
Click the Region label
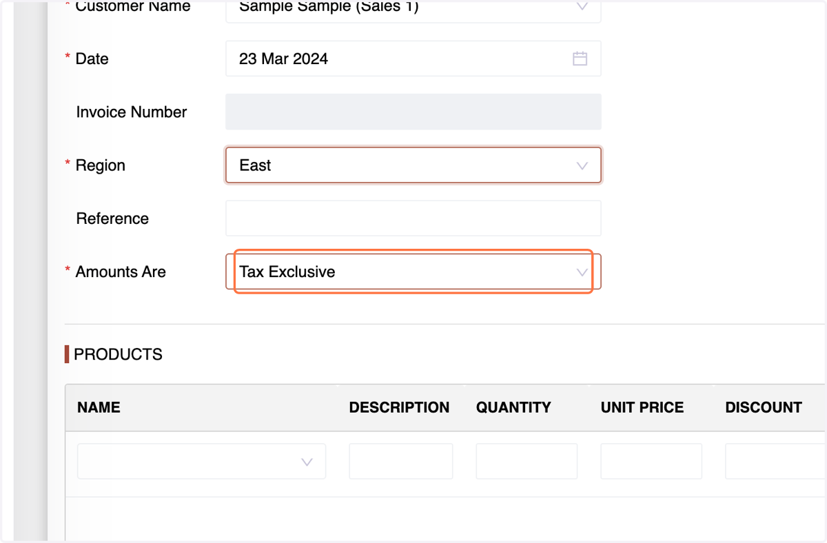(100, 165)
